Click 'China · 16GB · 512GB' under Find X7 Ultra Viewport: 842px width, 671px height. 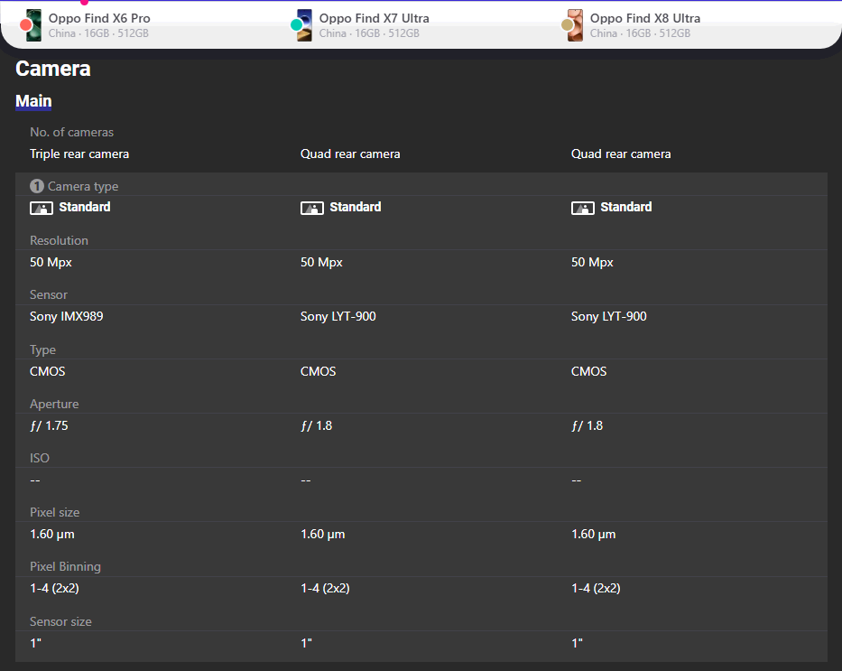coord(369,33)
